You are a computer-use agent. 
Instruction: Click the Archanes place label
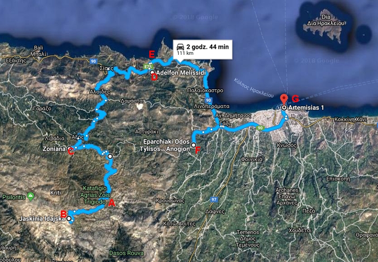point(287,190)
